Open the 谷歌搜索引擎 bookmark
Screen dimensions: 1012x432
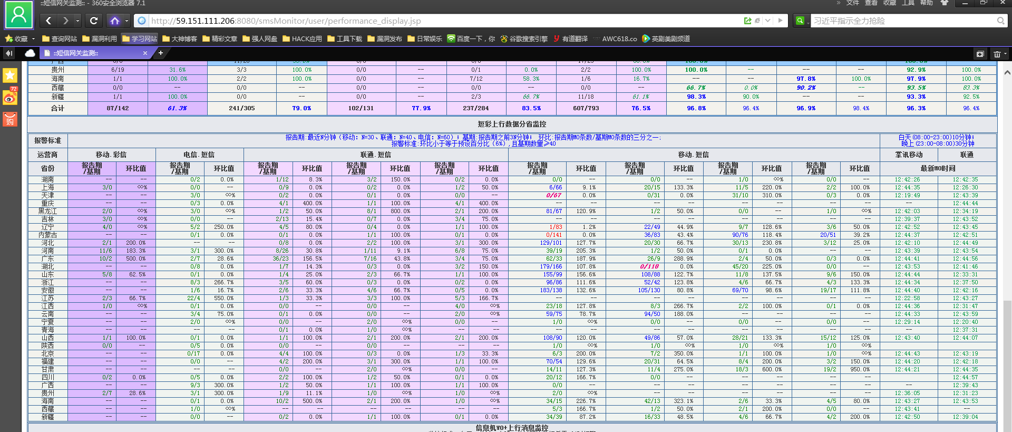click(524, 39)
